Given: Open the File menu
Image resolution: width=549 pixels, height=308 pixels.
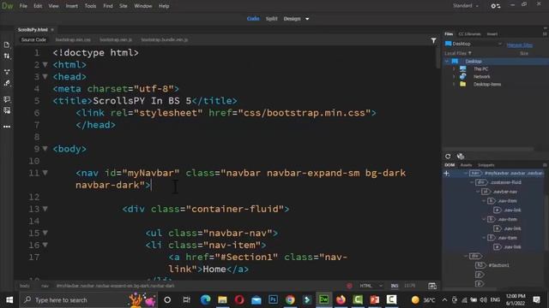Looking at the screenshot, I should [x=23, y=6].
